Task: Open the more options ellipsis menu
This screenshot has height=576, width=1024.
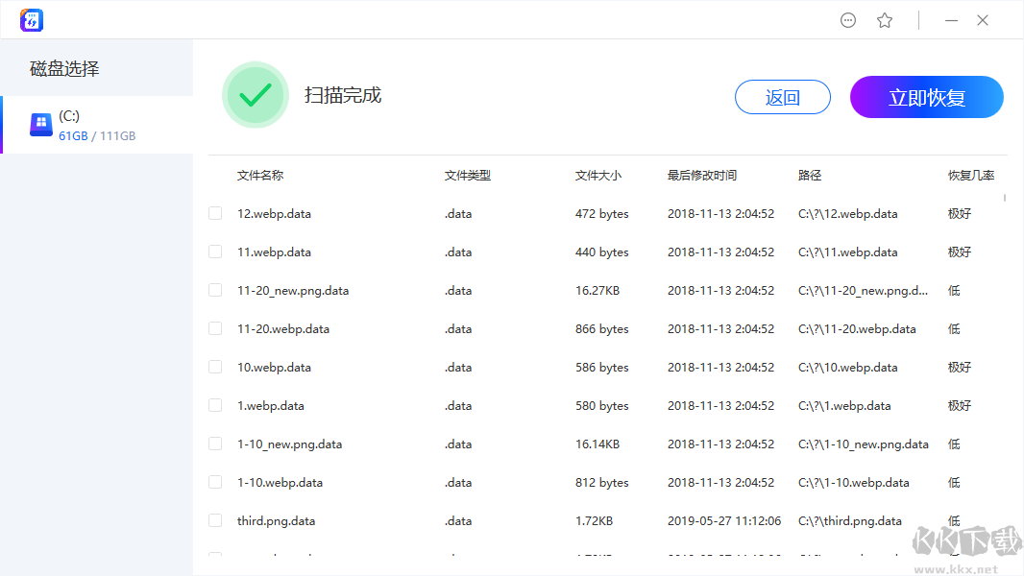Action: point(848,19)
